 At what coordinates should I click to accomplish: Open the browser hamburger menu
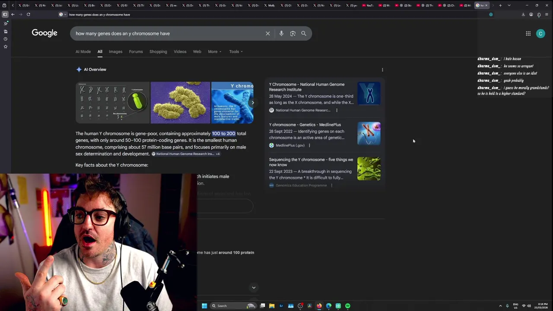[547, 14]
